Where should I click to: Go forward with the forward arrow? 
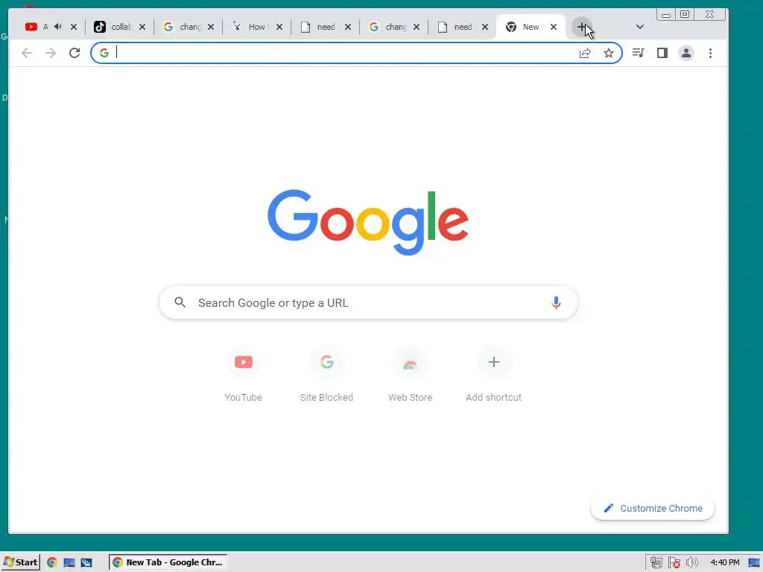pos(51,53)
